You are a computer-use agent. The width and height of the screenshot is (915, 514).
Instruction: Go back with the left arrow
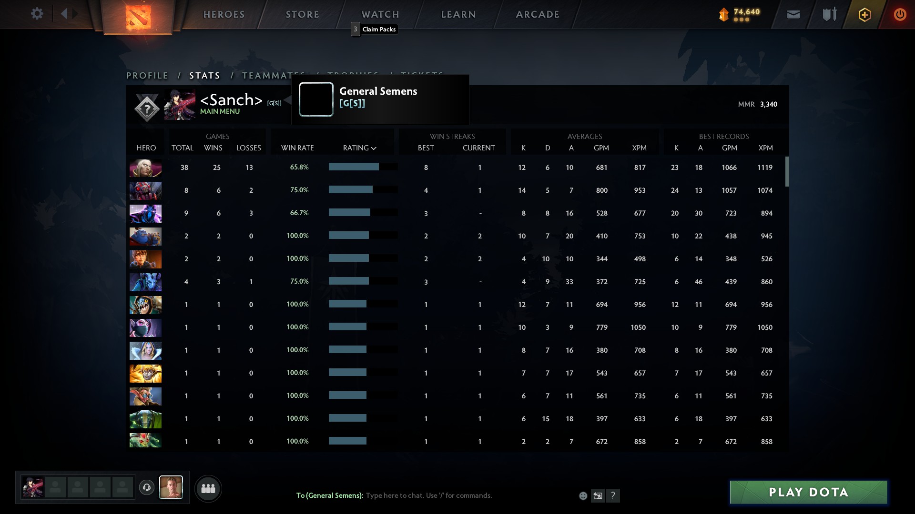[64, 13]
